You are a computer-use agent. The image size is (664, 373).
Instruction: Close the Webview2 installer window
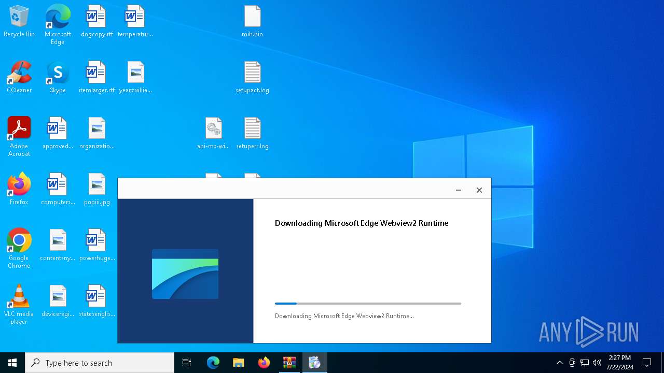tap(479, 190)
